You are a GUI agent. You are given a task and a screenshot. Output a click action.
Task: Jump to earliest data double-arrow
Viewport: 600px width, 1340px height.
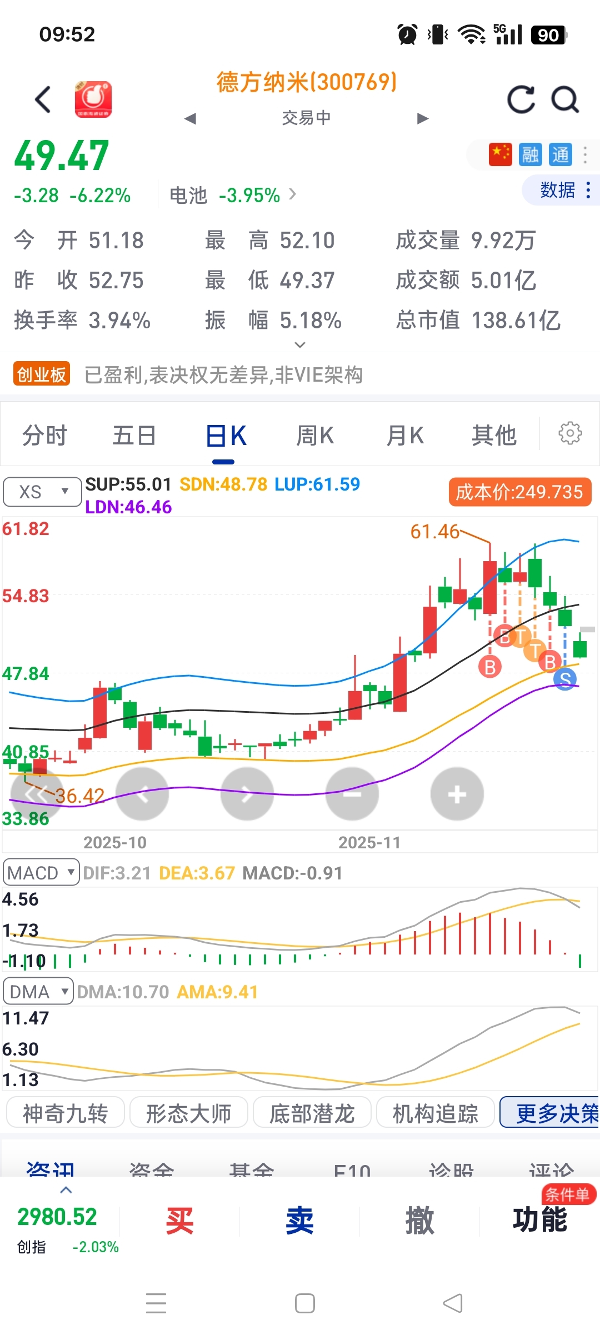tap(37, 794)
